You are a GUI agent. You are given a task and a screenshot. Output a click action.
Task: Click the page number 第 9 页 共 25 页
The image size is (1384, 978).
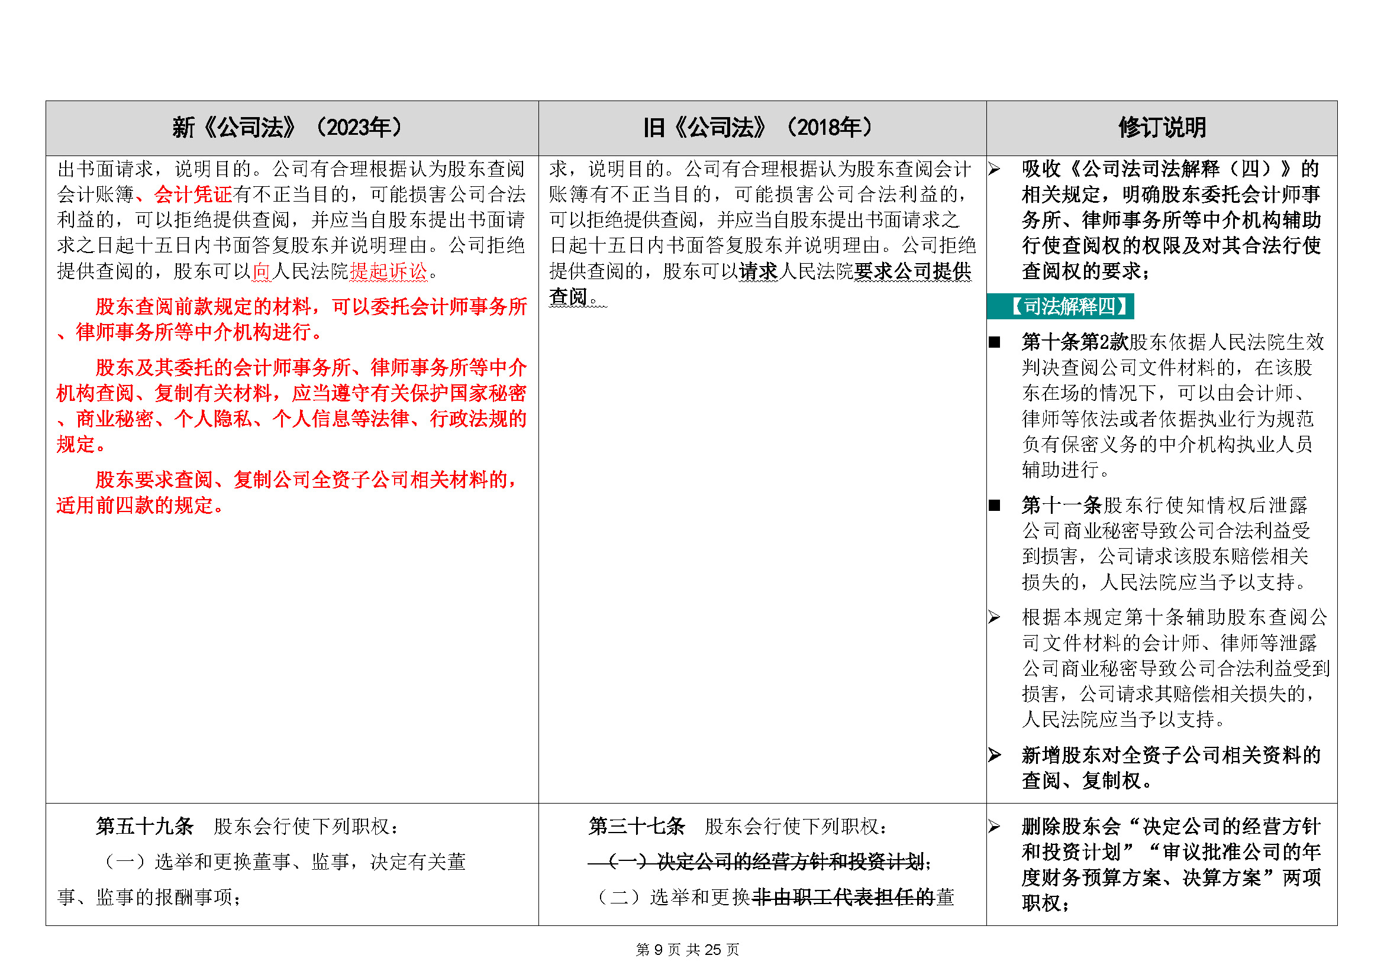(687, 950)
